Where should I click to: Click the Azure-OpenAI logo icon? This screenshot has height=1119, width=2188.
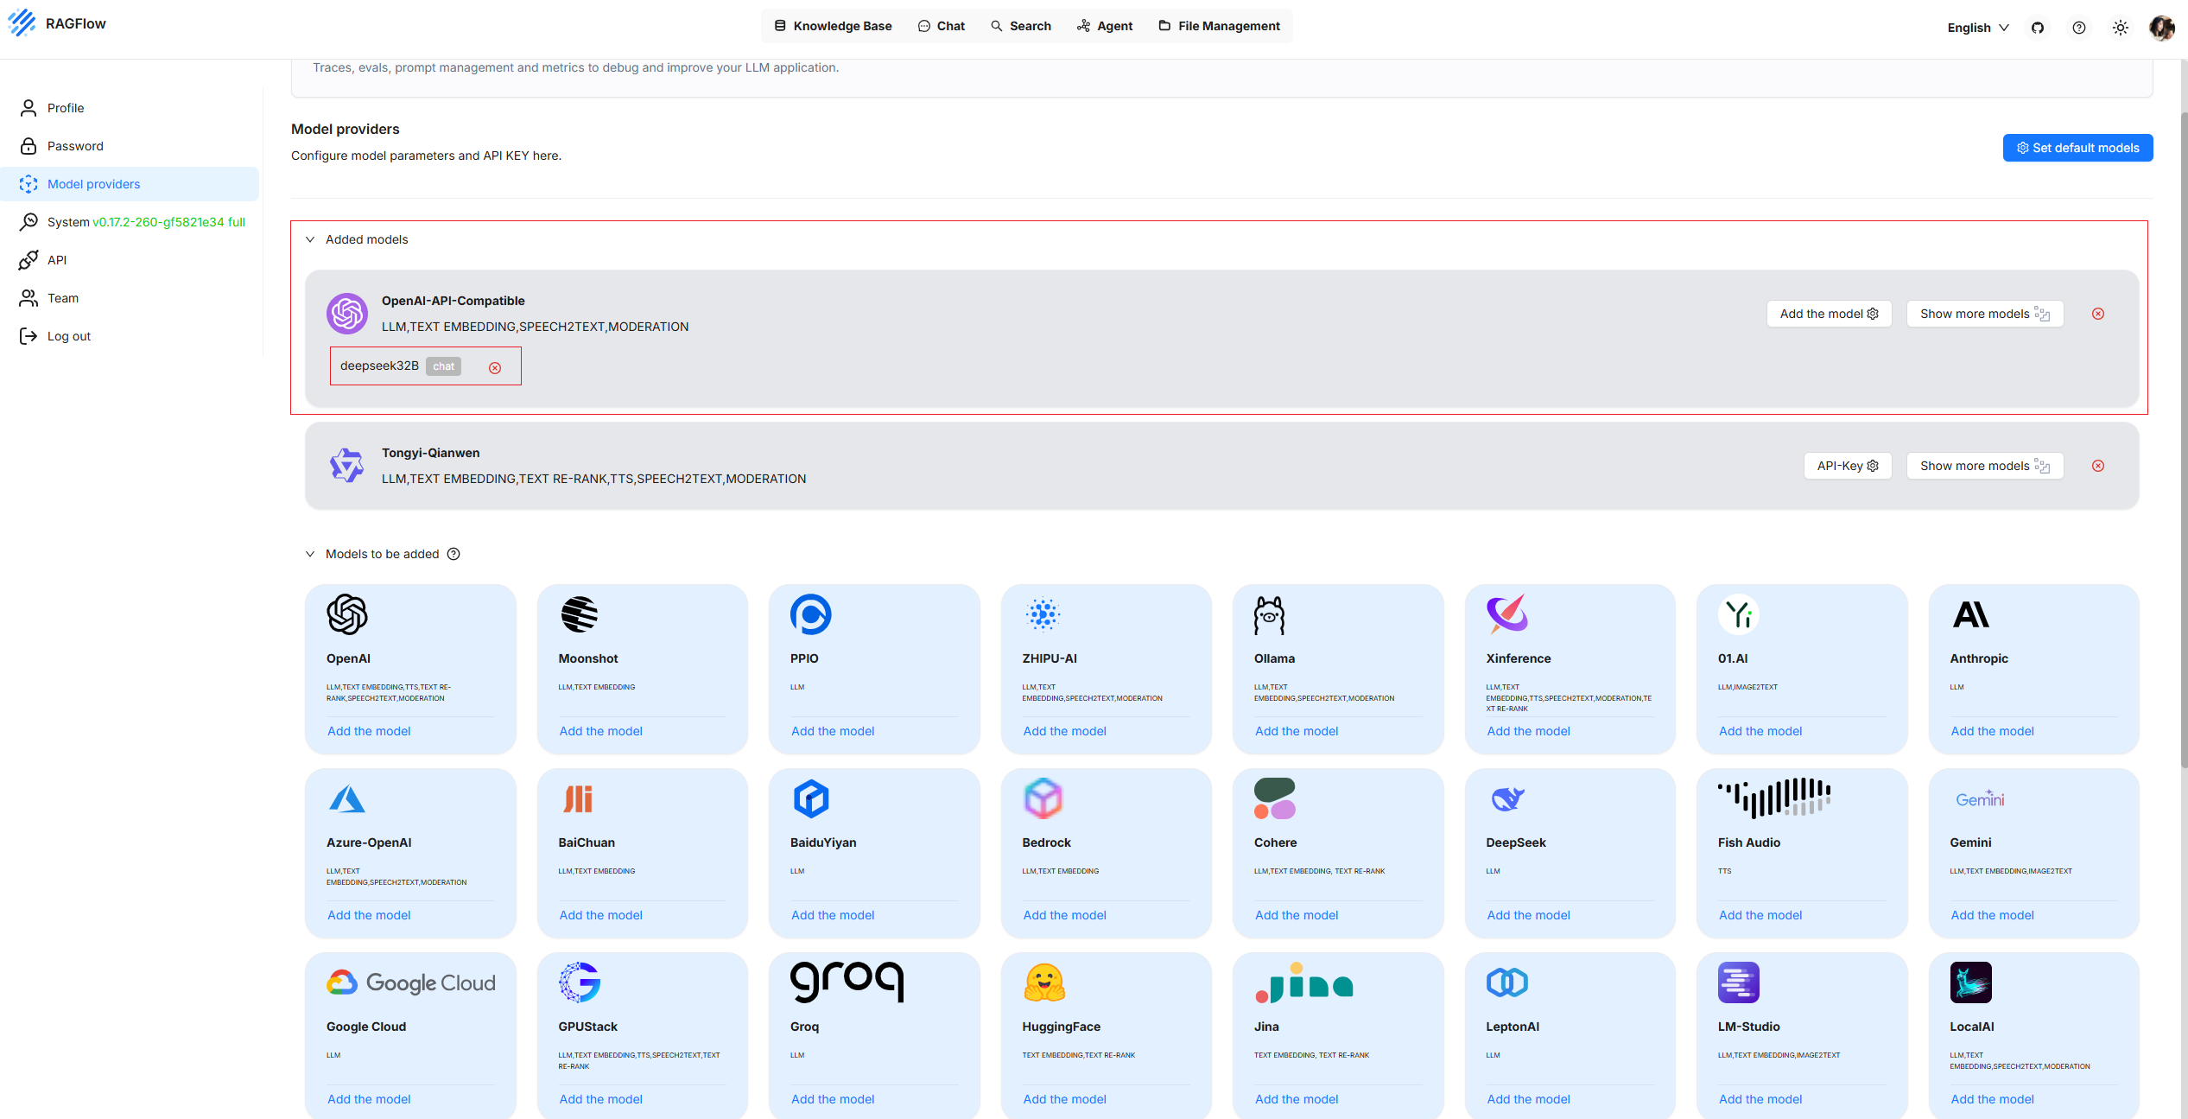pos(347,798)
